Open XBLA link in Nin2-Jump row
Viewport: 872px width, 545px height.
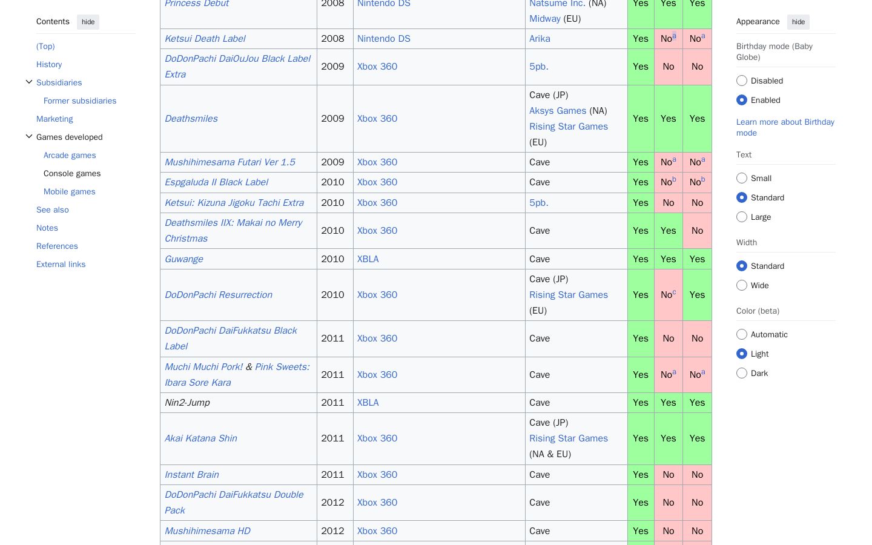pyautogui.click(x=368, y=403)
